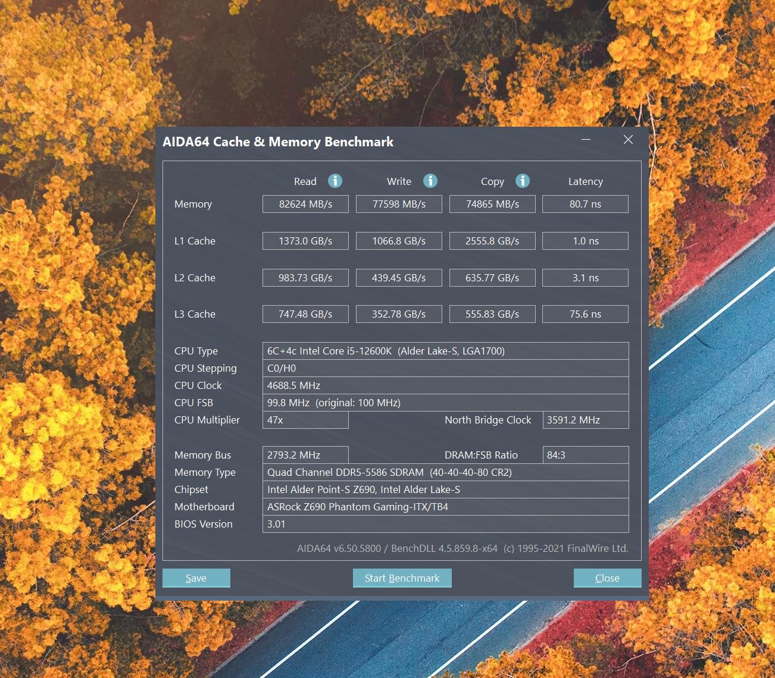Minimize the AIDA64 benchmark window
Viewport: 775px width, 678px height.
[x=586, y=140]
